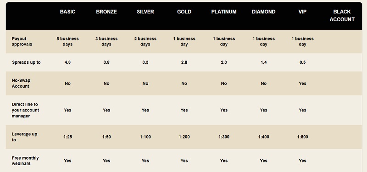Select the VIP No-Swap Yes cell
This screenshot has height=172, width=367.
pos(302,83)
